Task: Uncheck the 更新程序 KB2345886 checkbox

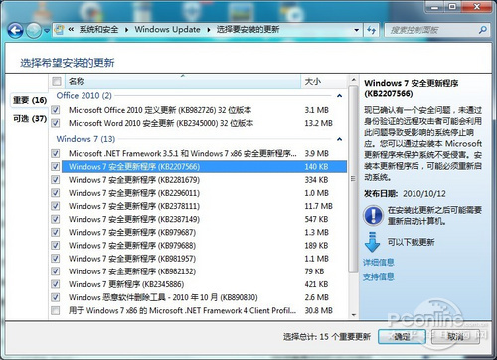Action: pyautogui.click(x=56, y=284)
